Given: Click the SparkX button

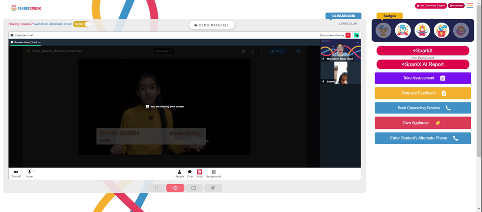Looking at the screenshot, I should pos(423,50).
